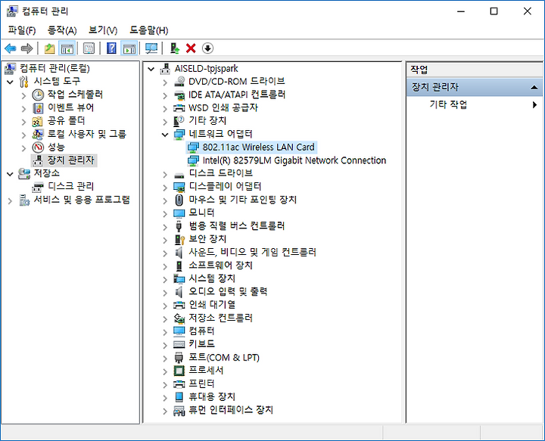
Task: Select the 휴대용 장치 category label
Action: click(x=212, y=397)
